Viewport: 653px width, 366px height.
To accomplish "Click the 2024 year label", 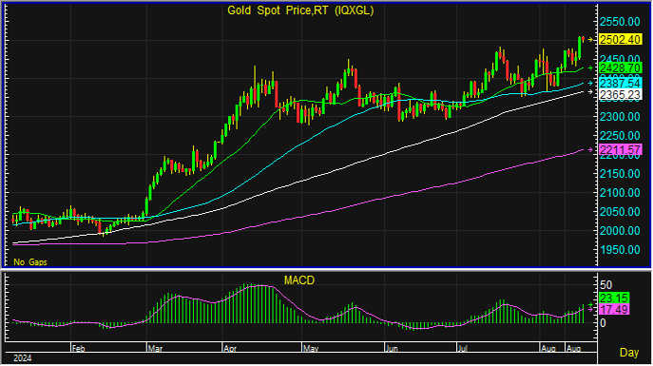I will click(23, 358).
